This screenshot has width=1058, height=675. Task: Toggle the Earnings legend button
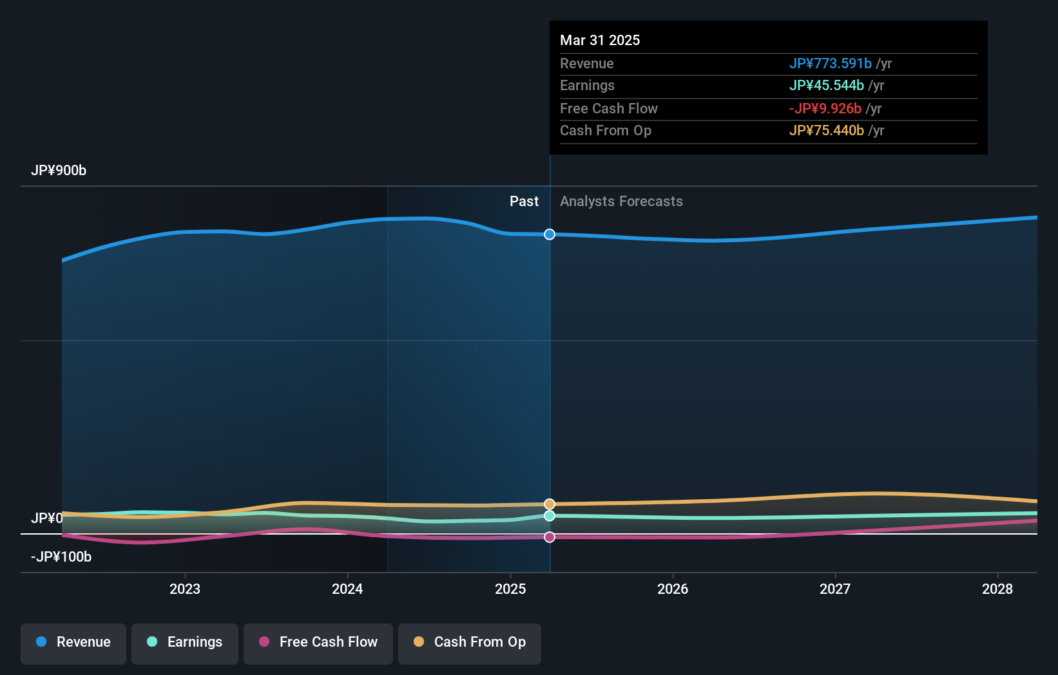185,643
